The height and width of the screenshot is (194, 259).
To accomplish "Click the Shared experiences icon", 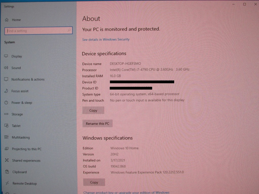I will (x=7, y=160).
